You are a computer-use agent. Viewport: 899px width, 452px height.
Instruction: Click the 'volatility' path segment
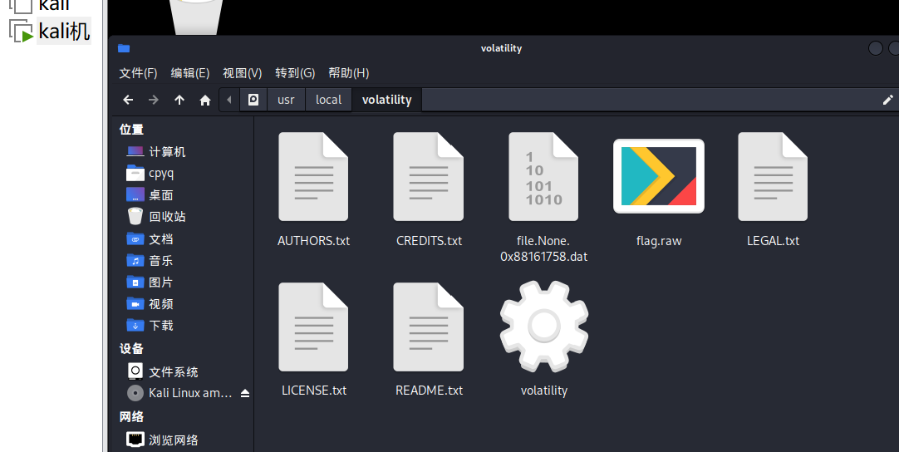(x=387, y=100)
